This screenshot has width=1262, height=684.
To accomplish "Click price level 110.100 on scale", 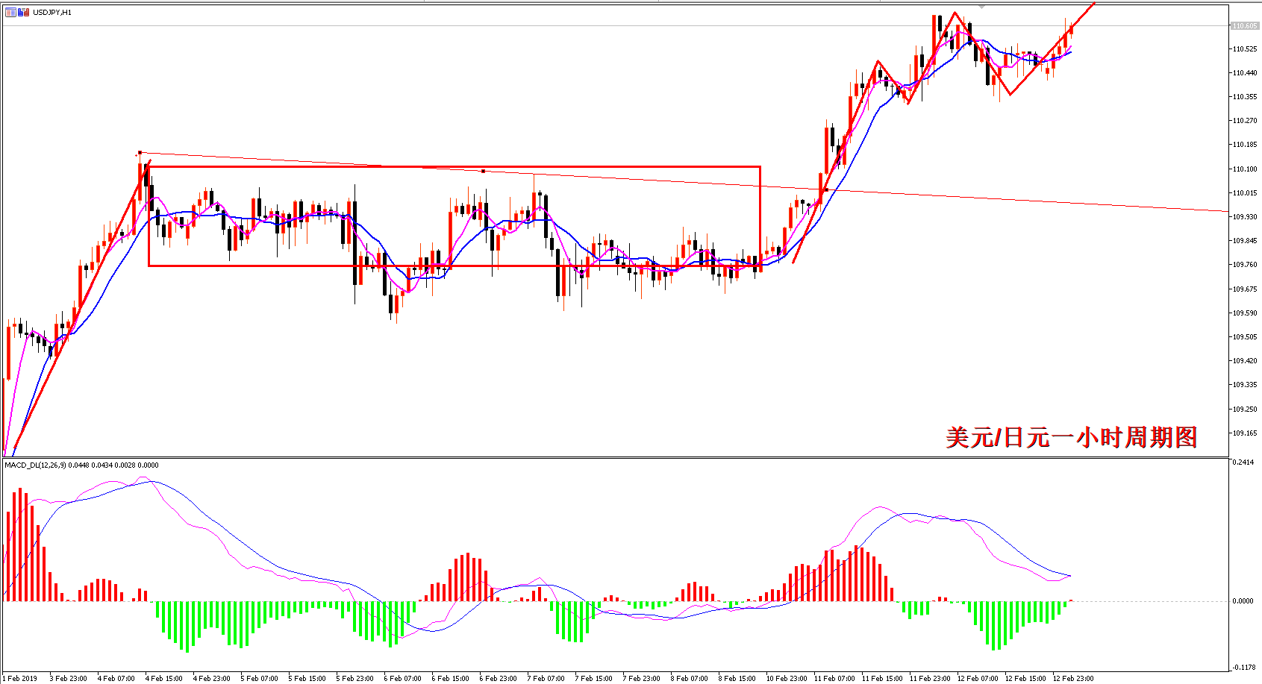I will [x=1244, y=169].
